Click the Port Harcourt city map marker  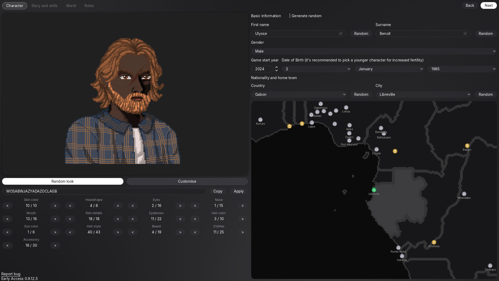pos(349,140)
